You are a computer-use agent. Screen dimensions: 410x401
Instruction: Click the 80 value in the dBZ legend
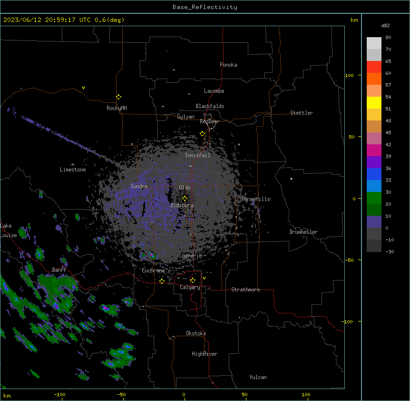click(x=388, y=38)
